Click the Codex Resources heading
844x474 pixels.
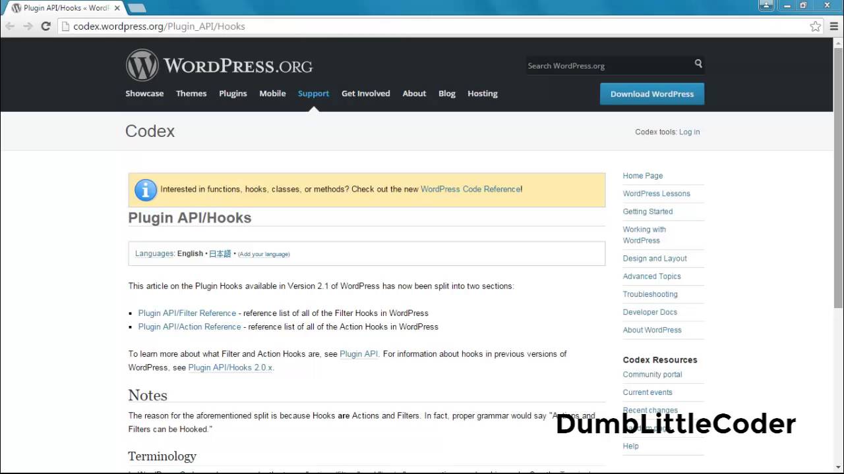coord(660,360)
